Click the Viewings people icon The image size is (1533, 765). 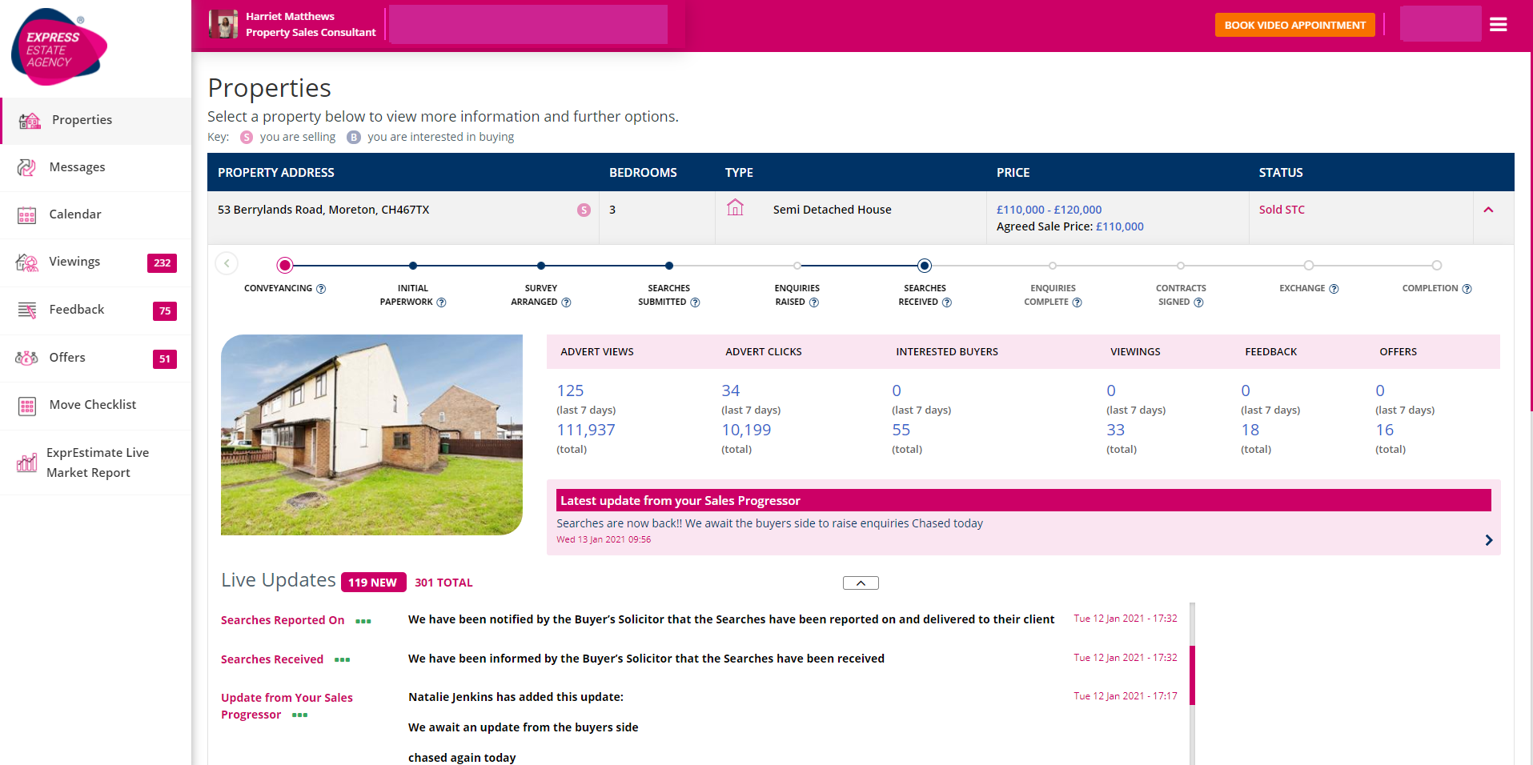tap(26, 262)
